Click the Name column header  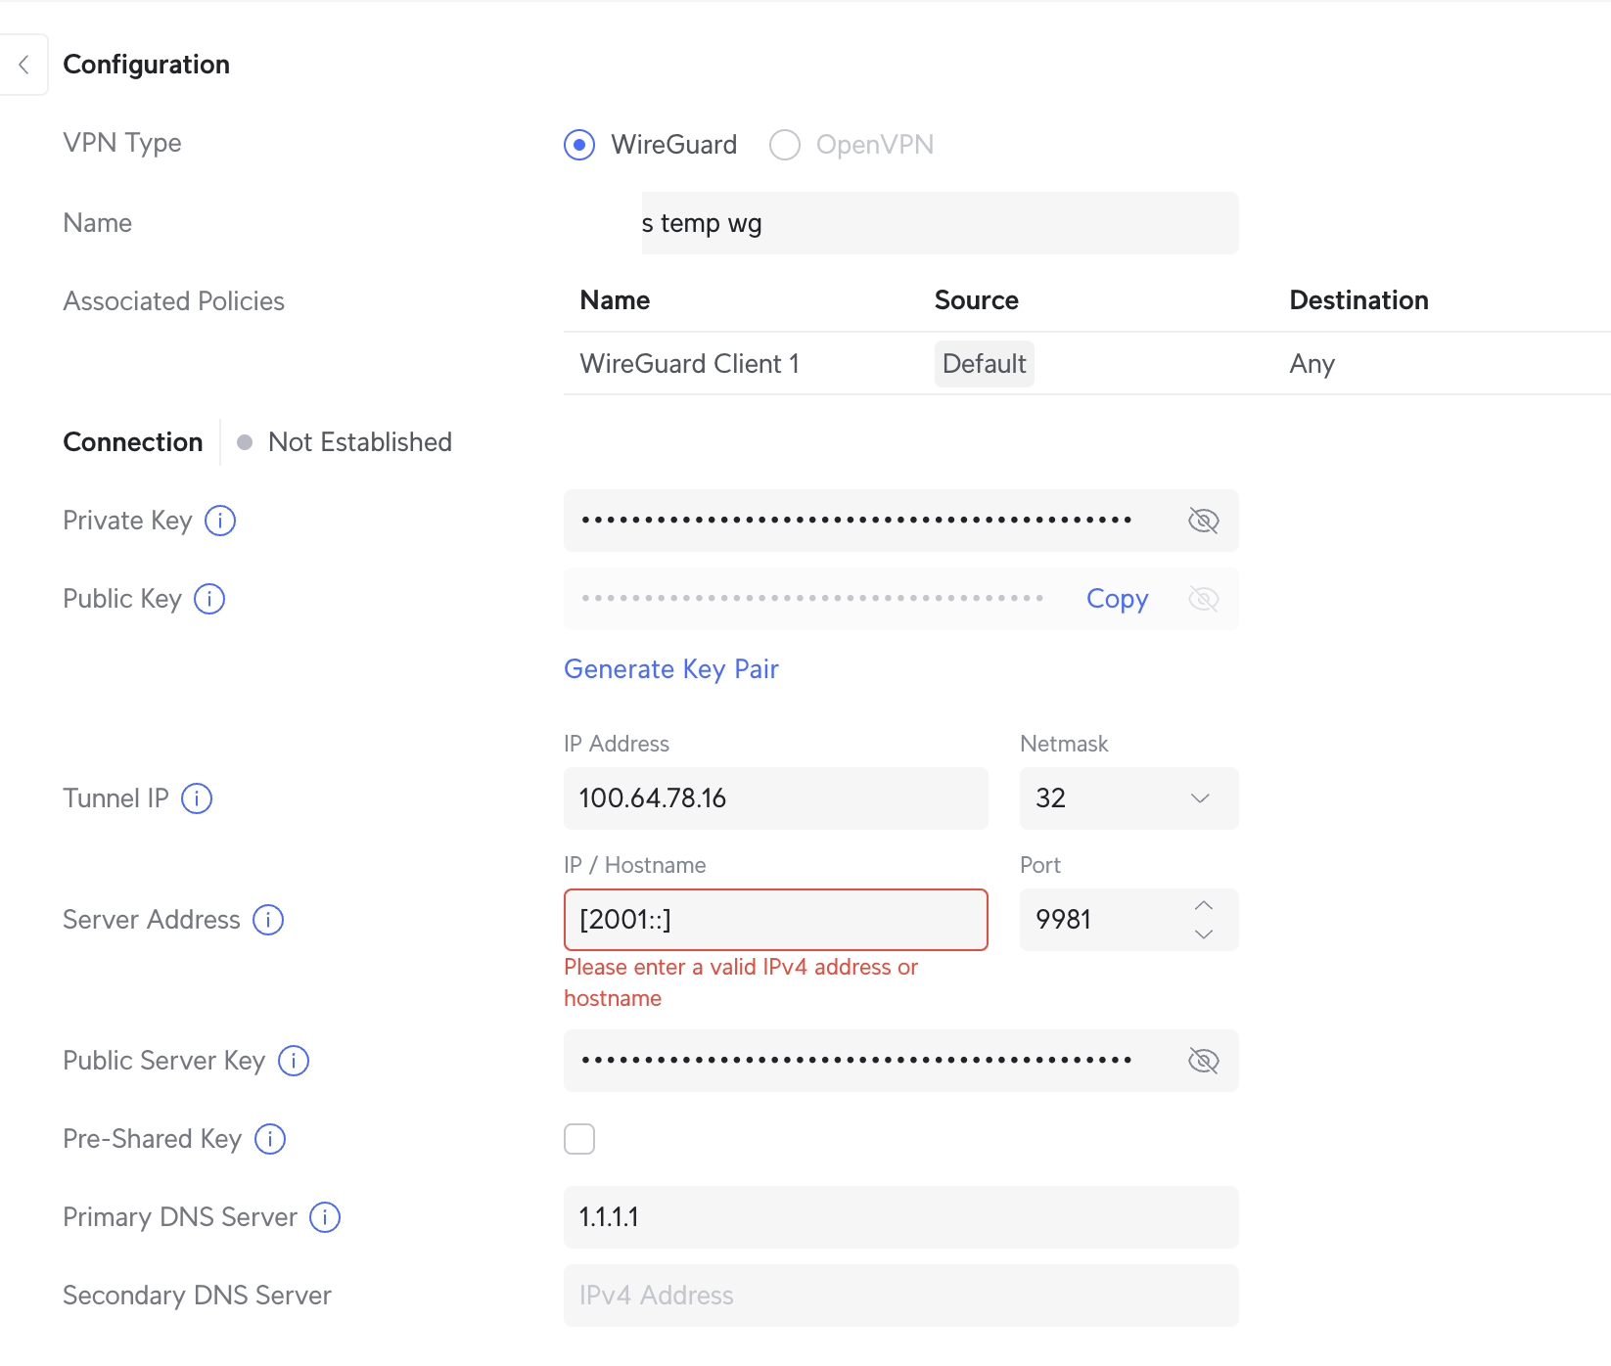click(x=615, y=300)
